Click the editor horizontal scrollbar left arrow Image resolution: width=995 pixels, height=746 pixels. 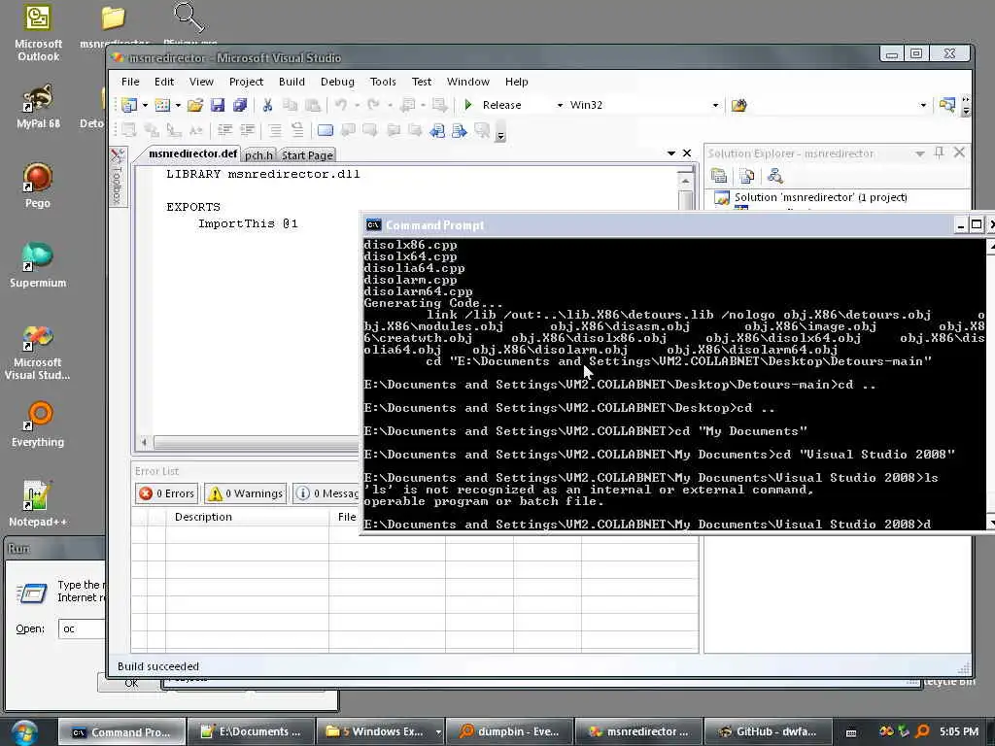[x=144, y=442]
